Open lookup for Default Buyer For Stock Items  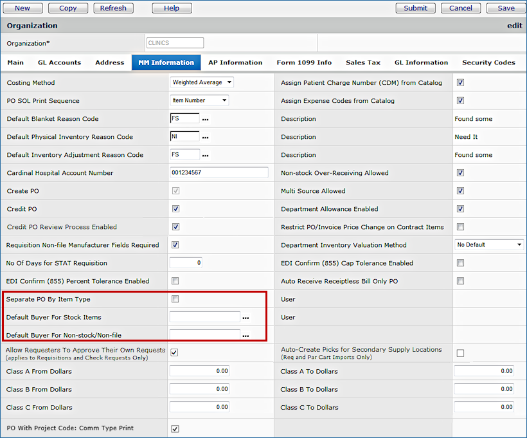point(246,318)
